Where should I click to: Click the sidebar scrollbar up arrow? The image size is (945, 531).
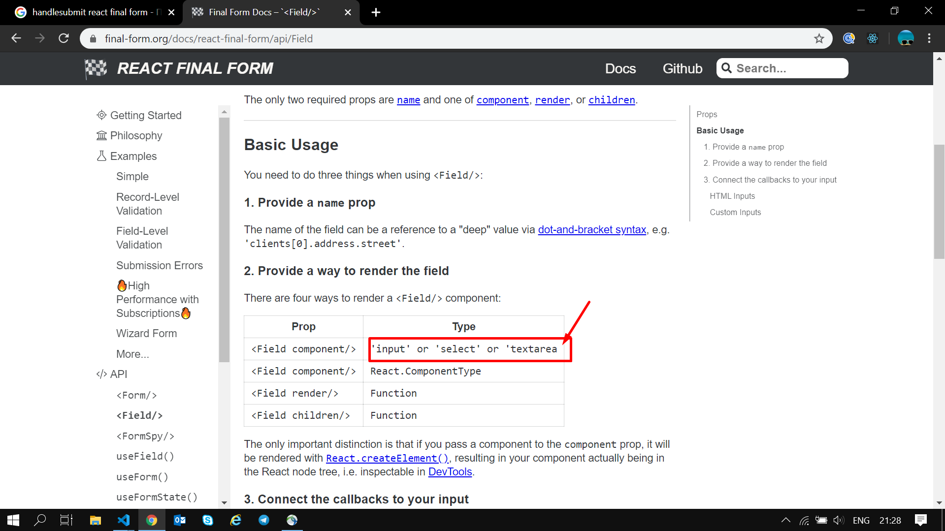pos(224,112)
